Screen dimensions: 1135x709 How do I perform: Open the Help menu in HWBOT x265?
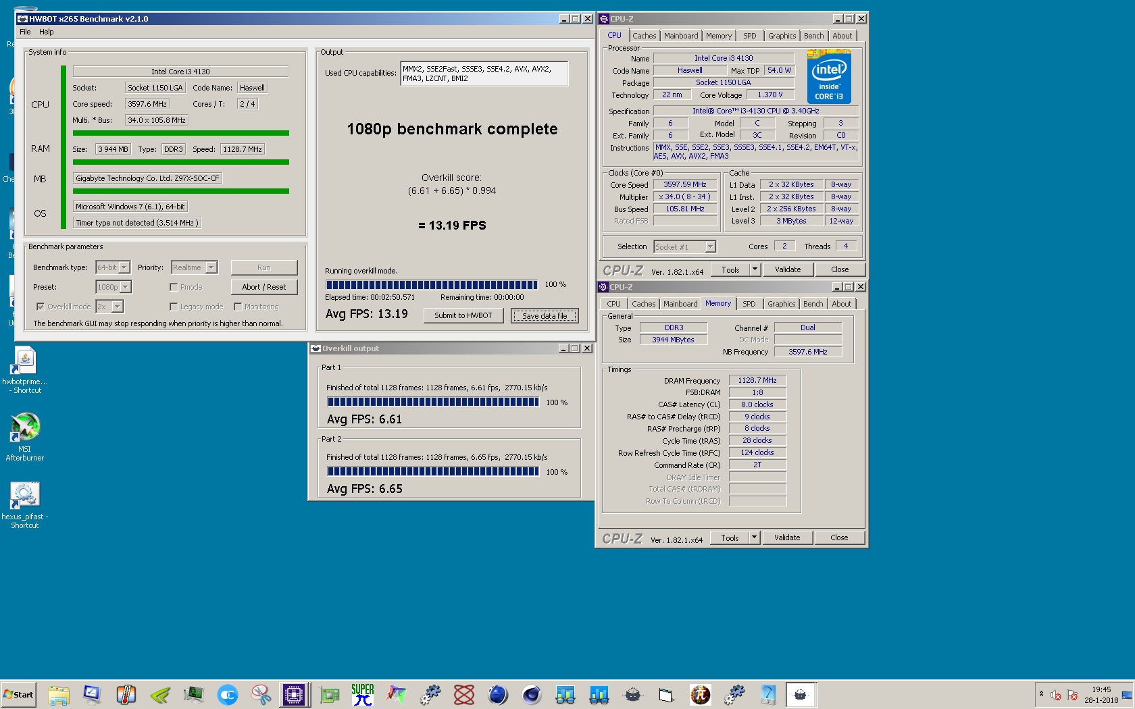(46, 32)
